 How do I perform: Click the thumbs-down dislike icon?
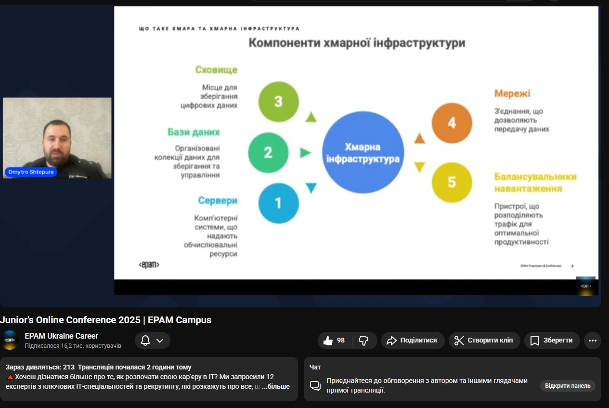(x=364, y=341)
